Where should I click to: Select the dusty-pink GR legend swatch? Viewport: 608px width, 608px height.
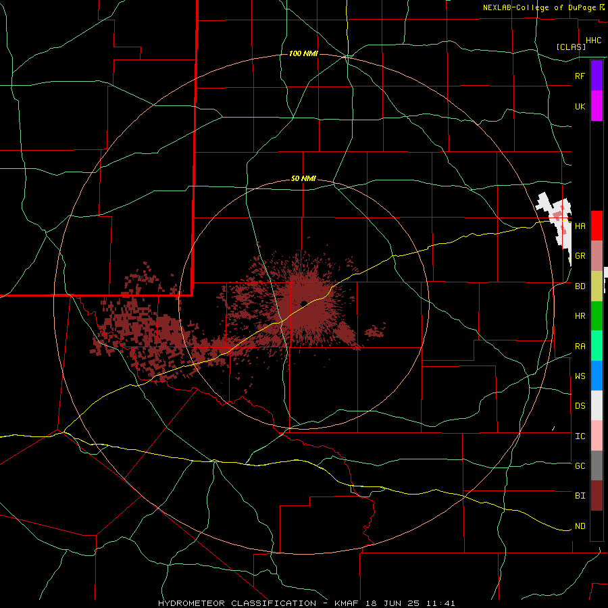click(597, 255)
